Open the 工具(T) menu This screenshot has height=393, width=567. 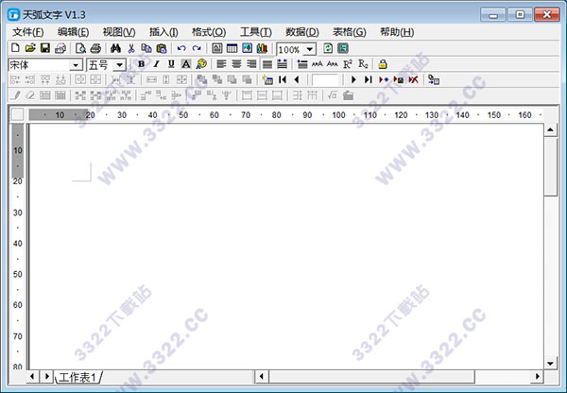(256, 32)
